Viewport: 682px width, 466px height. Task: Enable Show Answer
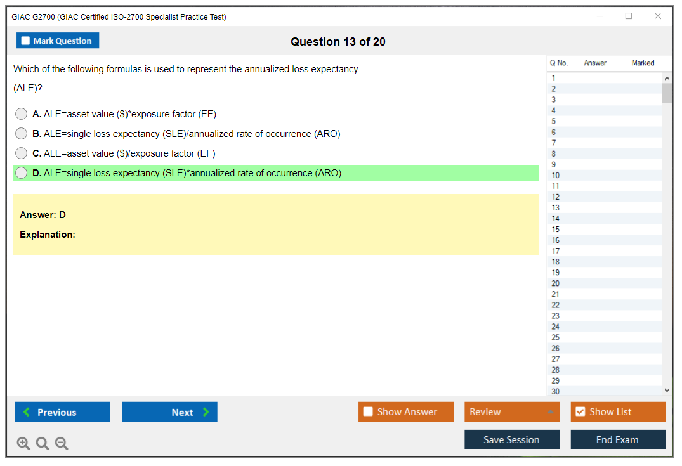[368, 411]
